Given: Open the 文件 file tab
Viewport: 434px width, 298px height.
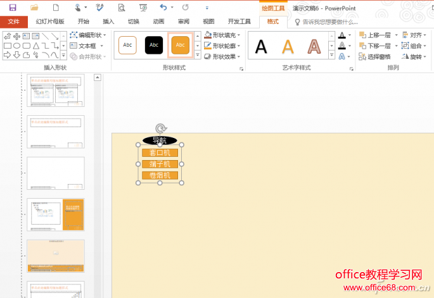Looking at the screenshot, I should pyautogui.click(x=14, y=22).
